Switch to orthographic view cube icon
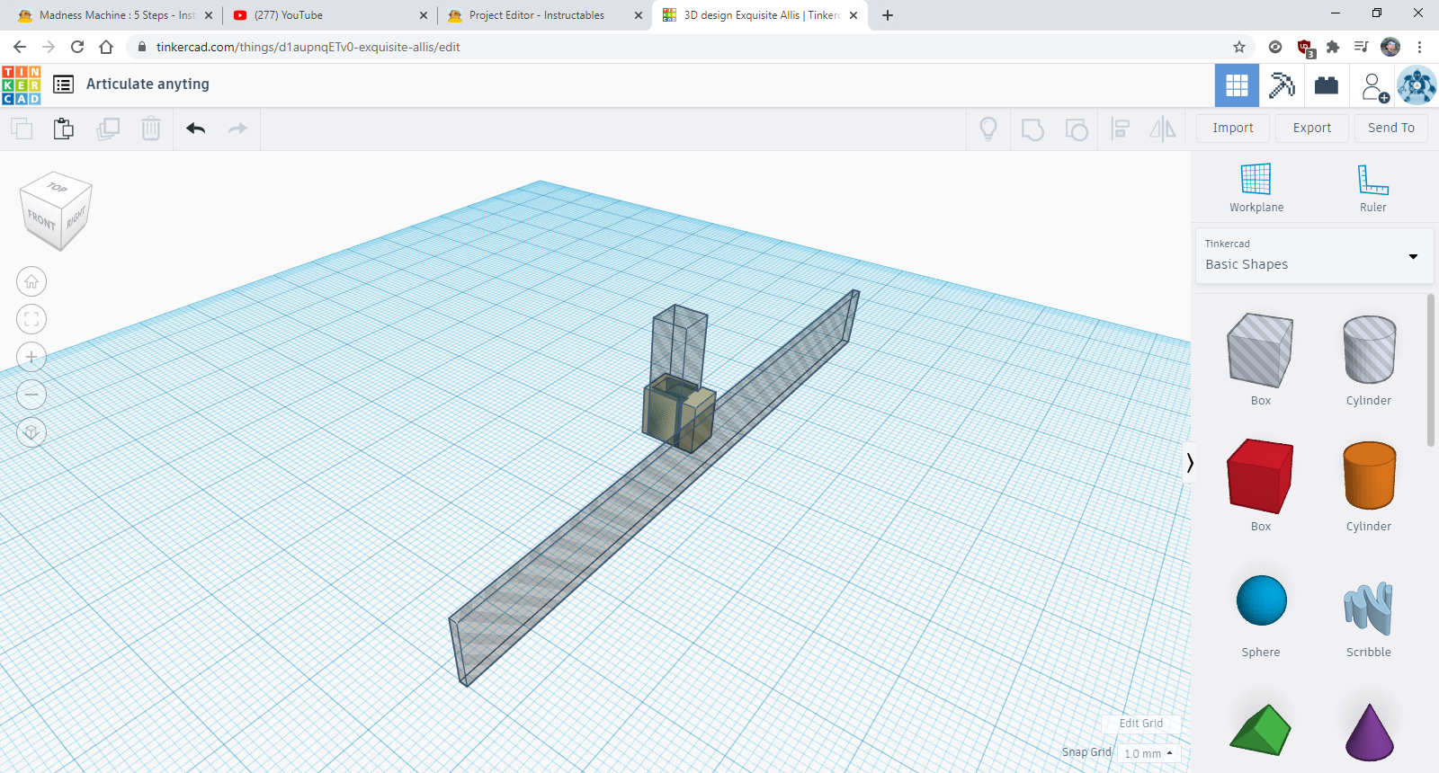This screenshot has height=773, width=1439. click(31, 432)
